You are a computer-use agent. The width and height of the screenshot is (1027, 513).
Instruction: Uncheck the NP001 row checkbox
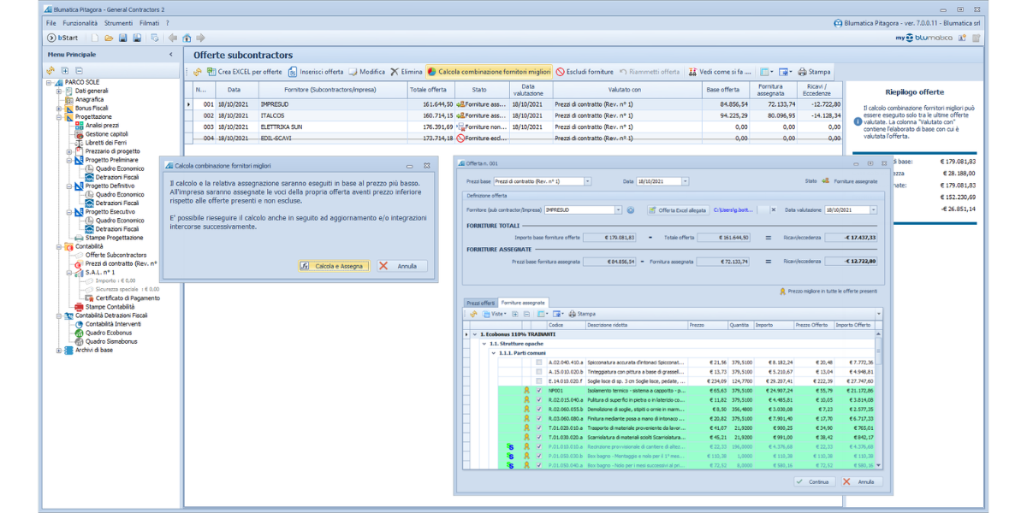[x=538, y=391]
